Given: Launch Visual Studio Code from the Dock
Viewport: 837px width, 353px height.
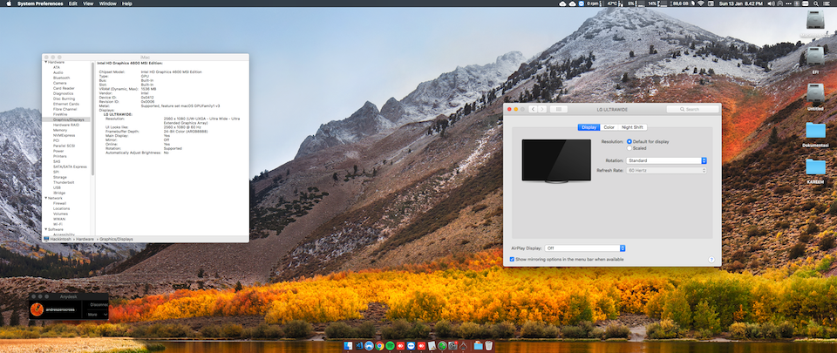Looking at the screenshot, I should (x=359, y=345).
